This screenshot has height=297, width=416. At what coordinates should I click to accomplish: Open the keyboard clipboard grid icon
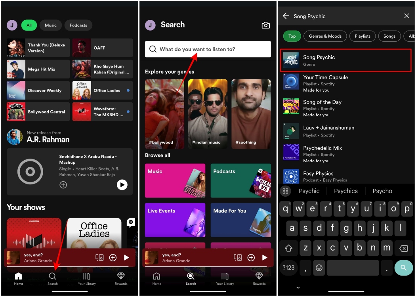(x=285, y=191)
